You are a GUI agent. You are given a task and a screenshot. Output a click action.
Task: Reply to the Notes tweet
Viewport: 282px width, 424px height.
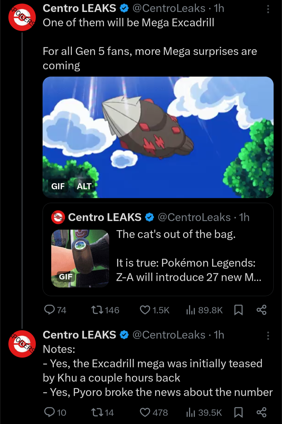pyautogui.click(x=50, y=412)
